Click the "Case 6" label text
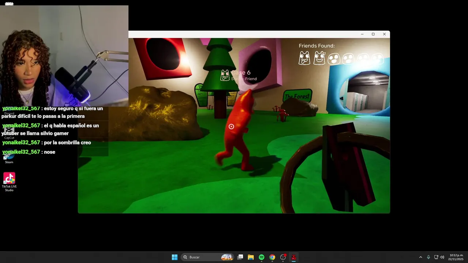The width and height of the screenshot is (468, 263). 241,73
